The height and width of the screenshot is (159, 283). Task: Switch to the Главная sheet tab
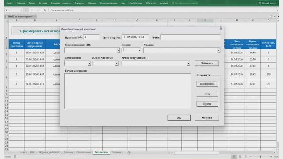coord(116,152)
